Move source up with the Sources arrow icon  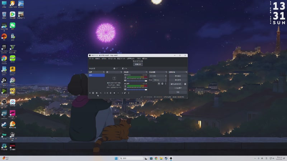click(118, 93)
